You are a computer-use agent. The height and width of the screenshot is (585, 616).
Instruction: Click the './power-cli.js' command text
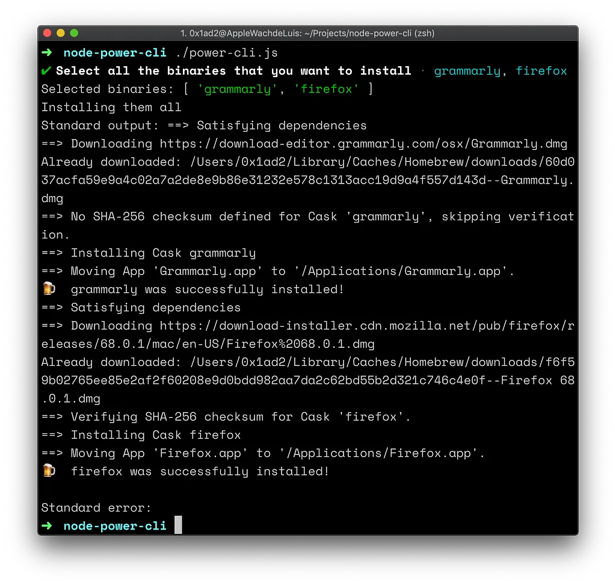226,53
